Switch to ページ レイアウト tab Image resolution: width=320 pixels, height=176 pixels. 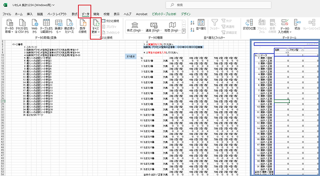coord(57,14)
